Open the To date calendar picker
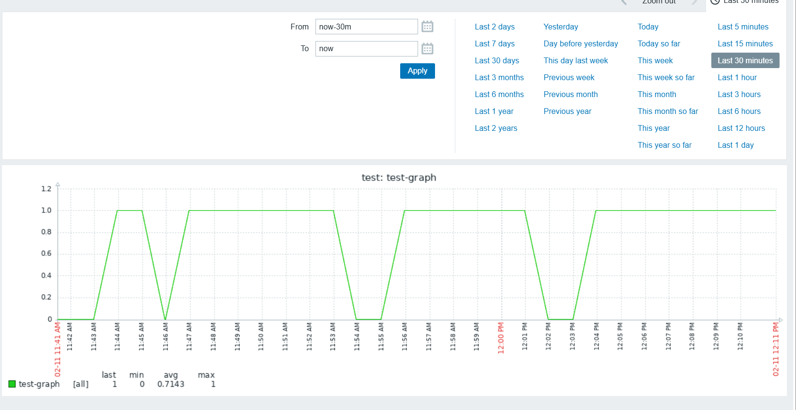 coord(427,49)
